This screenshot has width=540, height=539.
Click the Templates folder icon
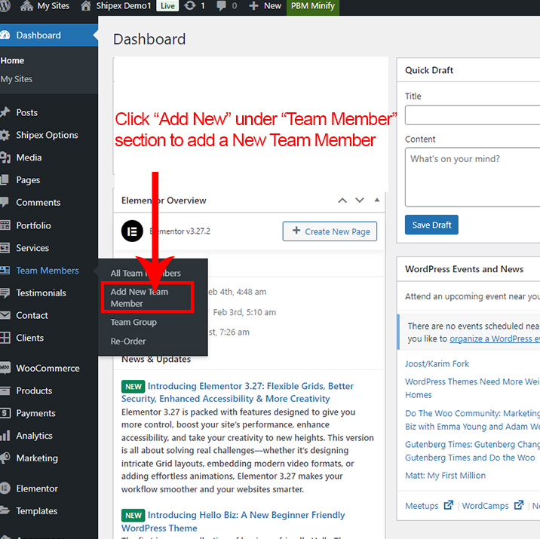click(5, 510)
